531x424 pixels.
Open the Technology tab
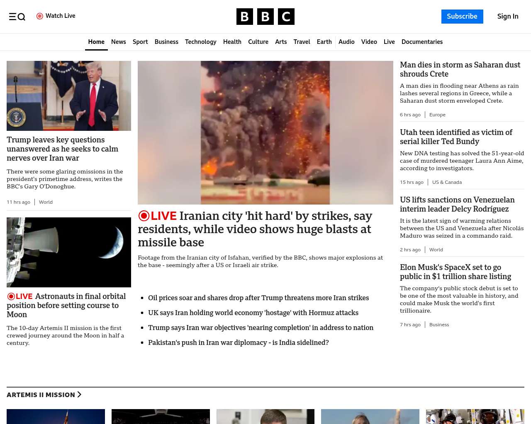coord(200,42)
